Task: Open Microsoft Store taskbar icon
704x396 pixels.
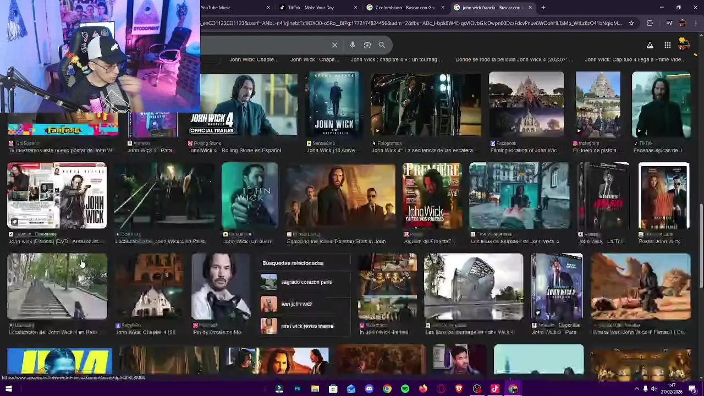Action: tap(333, 389)
